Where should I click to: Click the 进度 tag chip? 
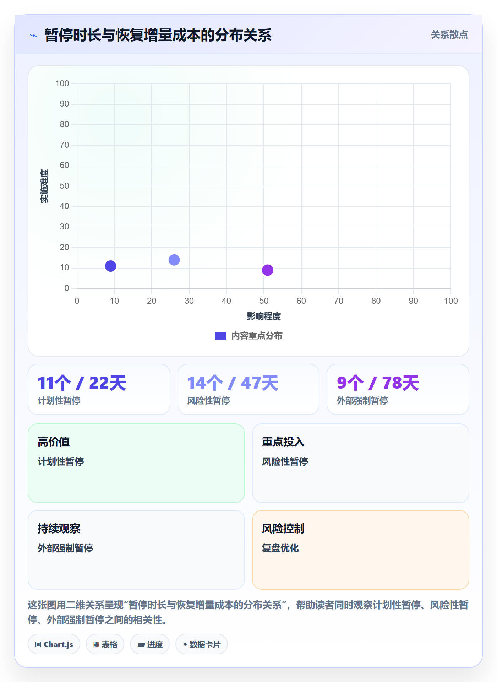click(x=150, y=644)
